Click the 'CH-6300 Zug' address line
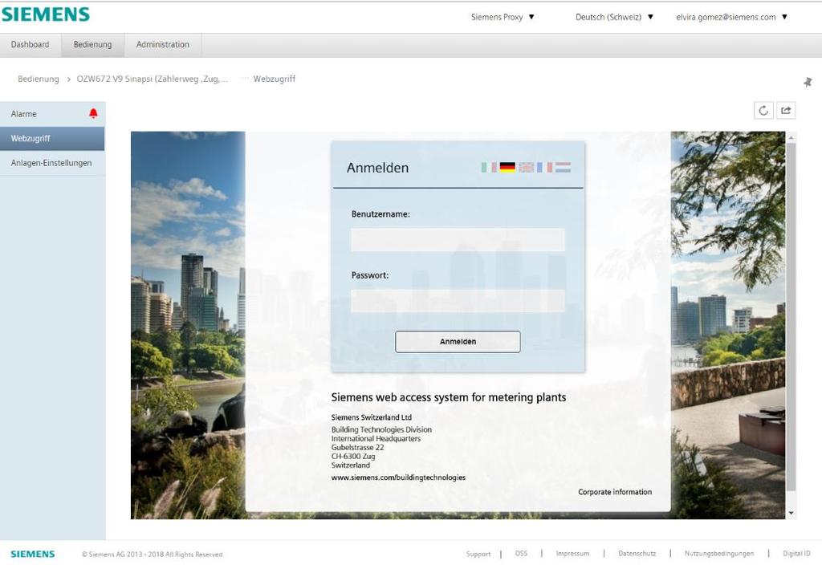 pyautogui.click(x=353, y=457)
